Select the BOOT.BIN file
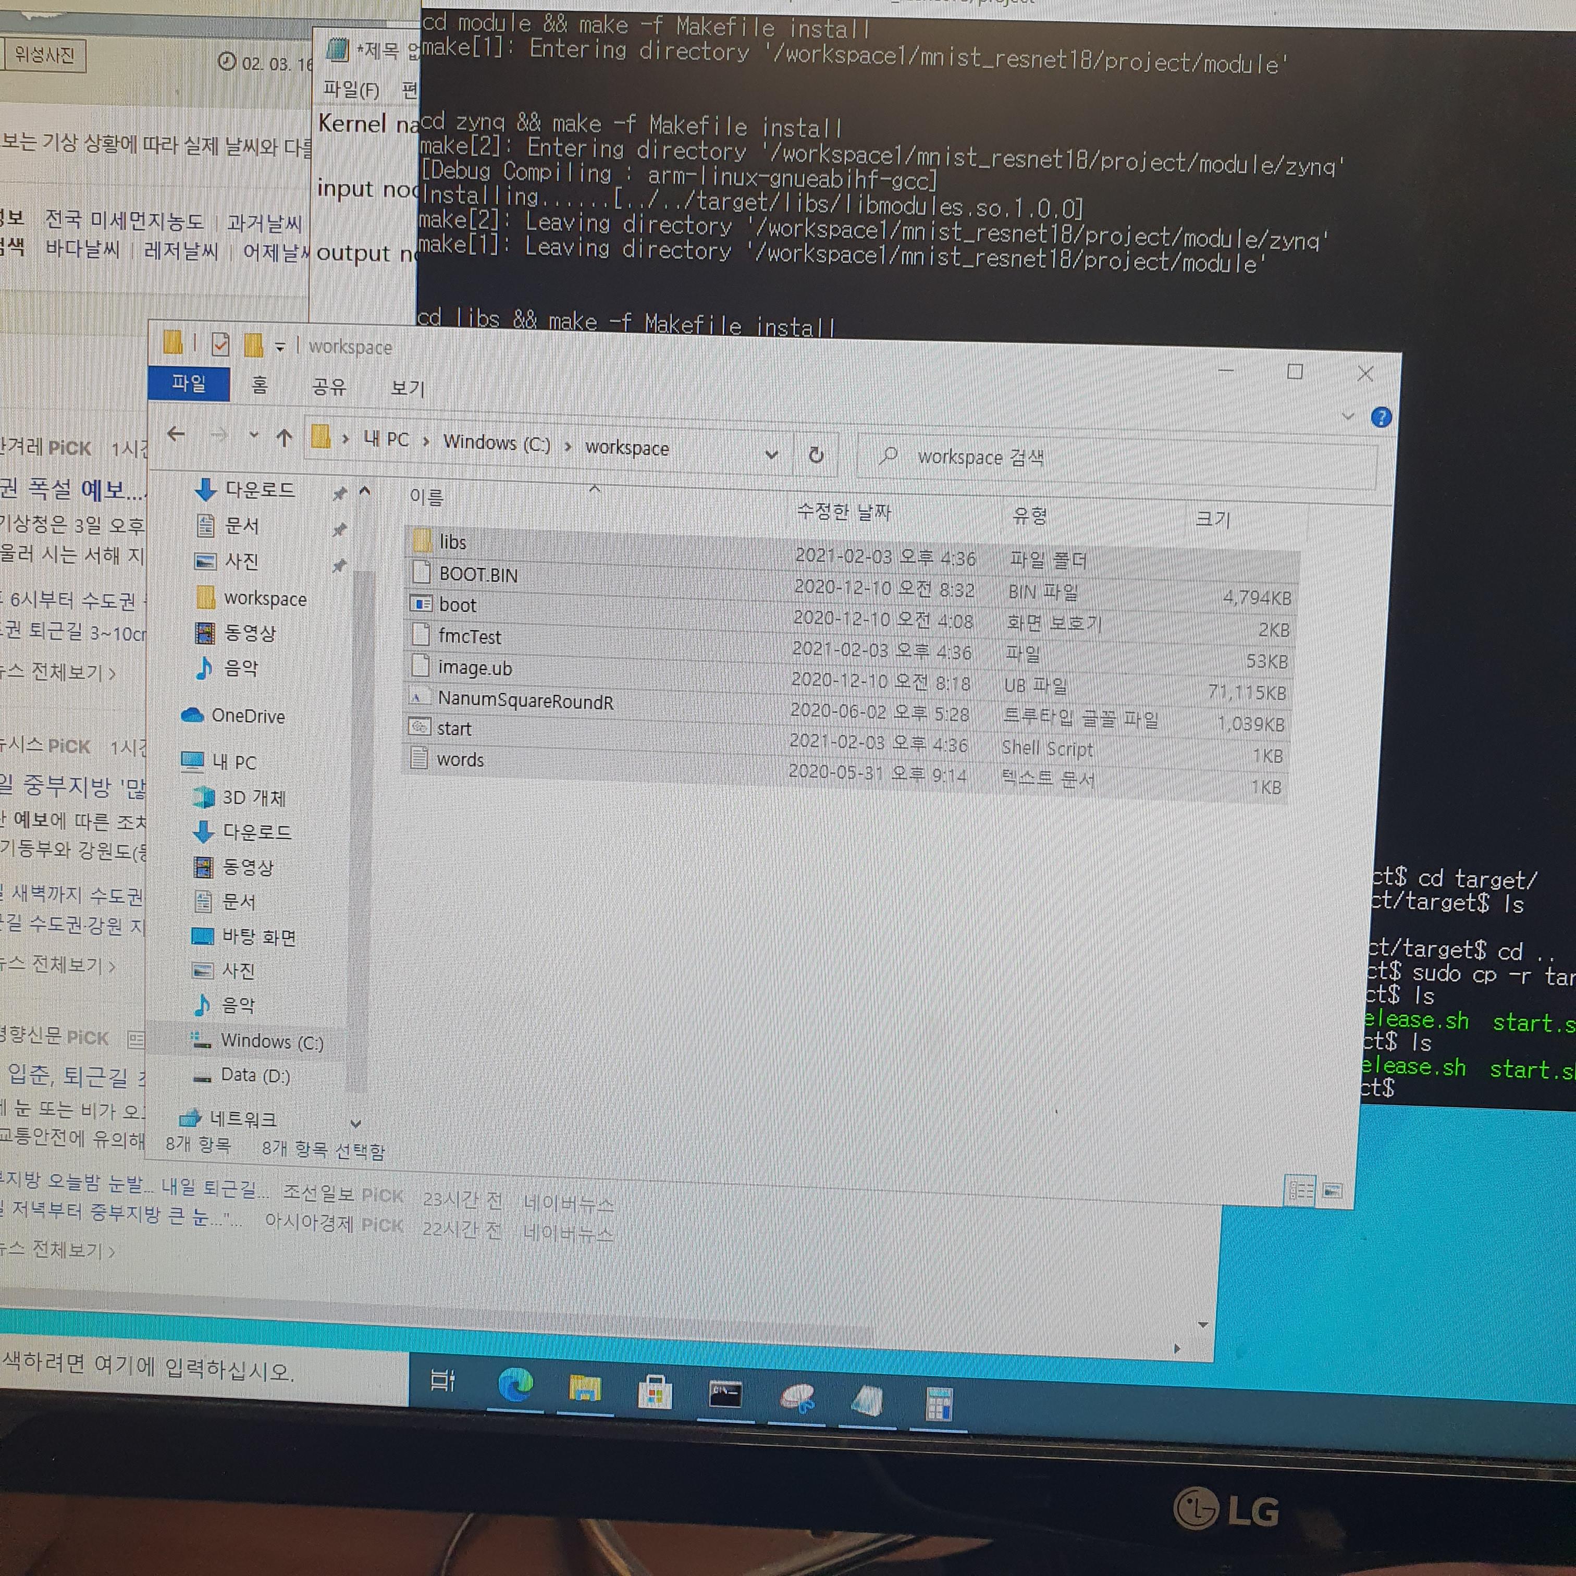The image size is (1576, 1576). pyautogui.click(x=478, y=575)
